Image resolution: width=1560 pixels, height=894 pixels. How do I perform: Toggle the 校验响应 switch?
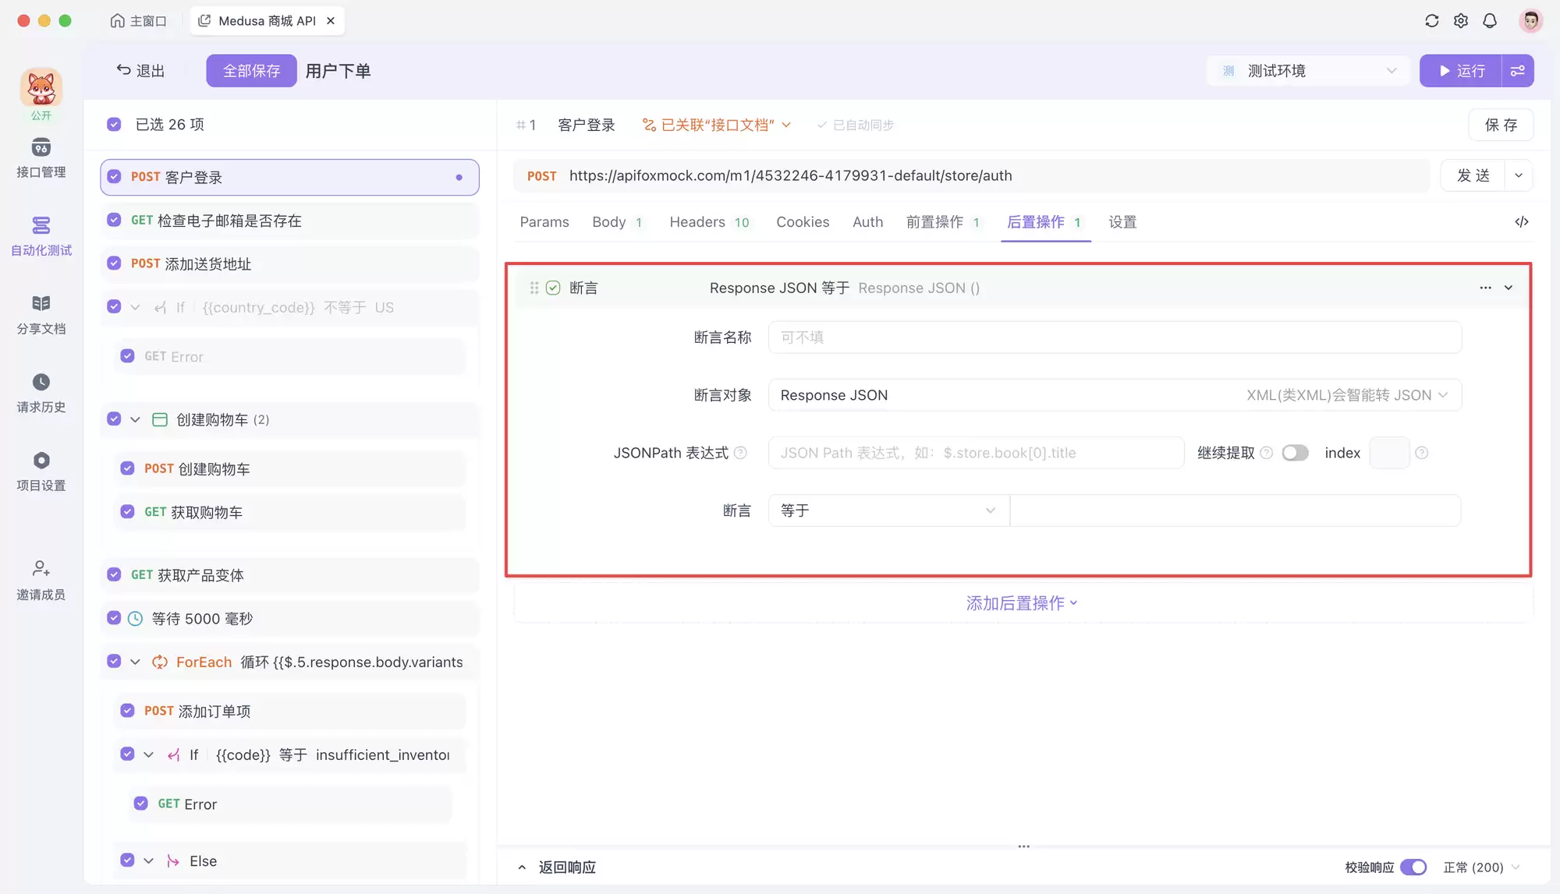pos(1413,867)
